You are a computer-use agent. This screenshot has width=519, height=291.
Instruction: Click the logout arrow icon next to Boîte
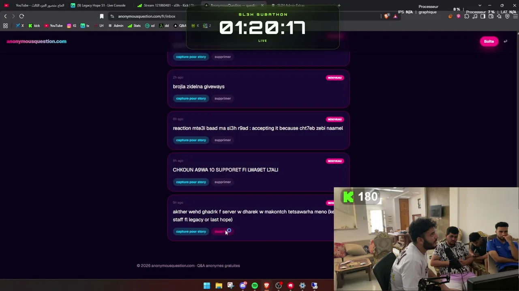(x=505, y=41)
